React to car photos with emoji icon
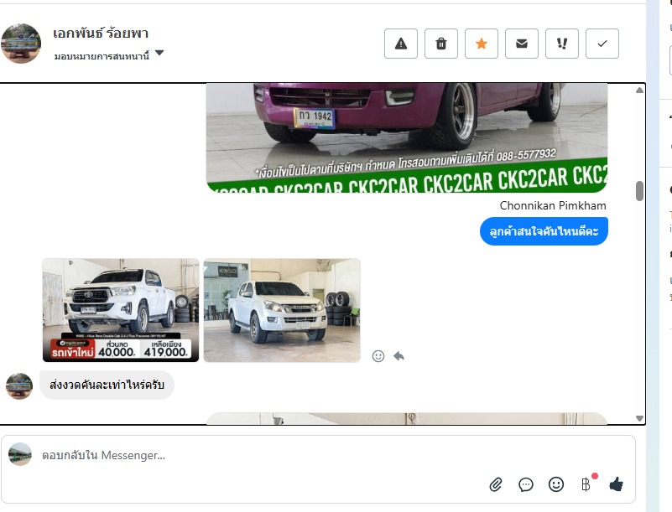Image resolution: width=672 pixels, height=512 pixels. coord(378,356)
